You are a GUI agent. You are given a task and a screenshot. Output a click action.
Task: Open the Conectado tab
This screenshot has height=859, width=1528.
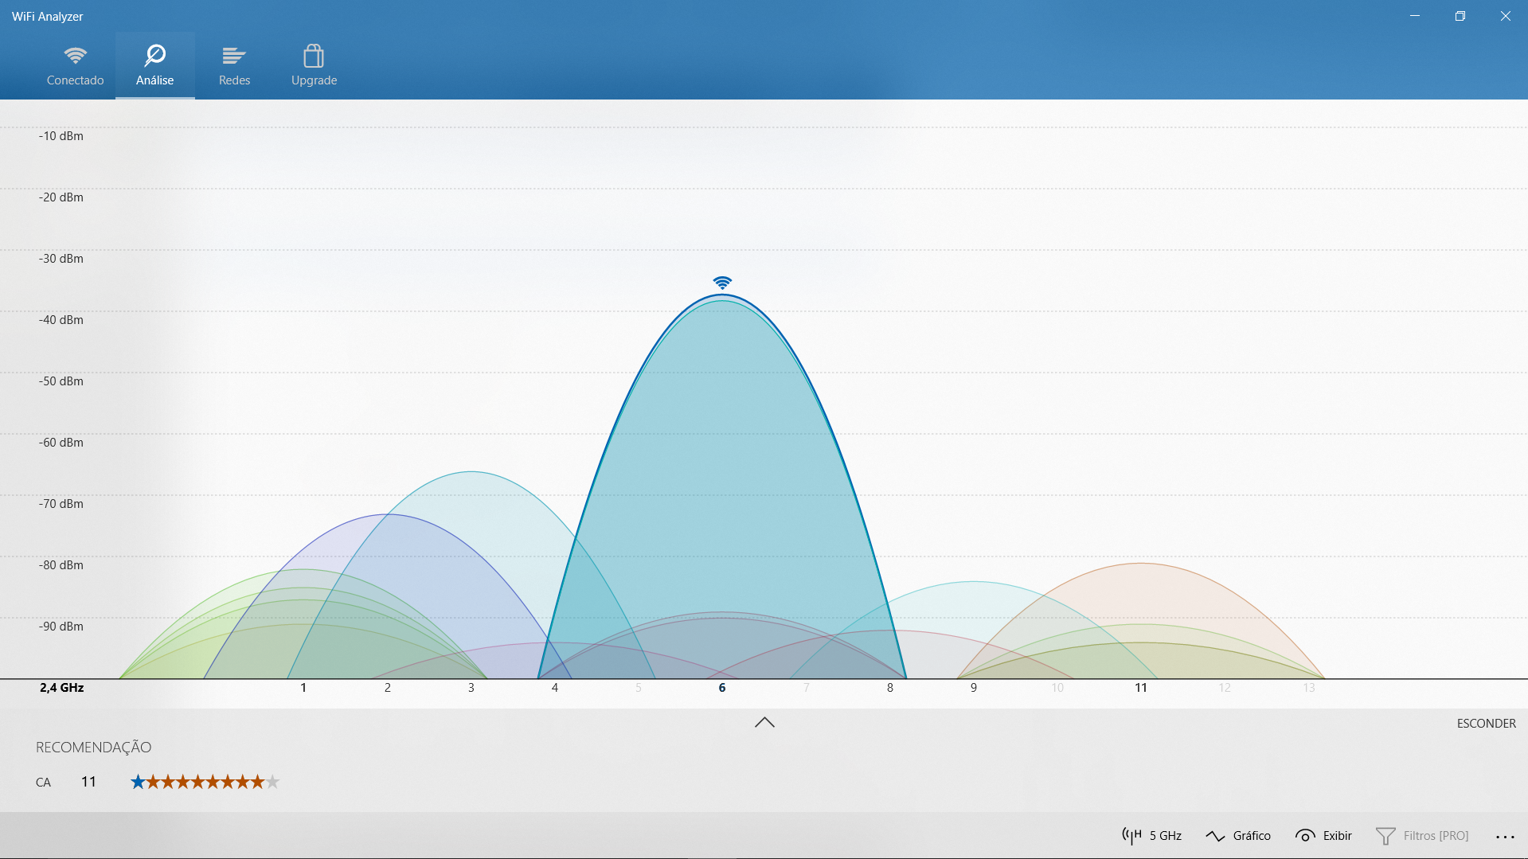pos(75,65)
